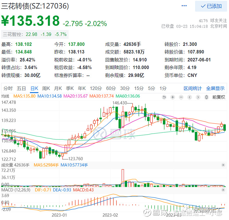The height and width of the screenshot is (220, 229).
Task: Click the 4176 球友关注 follower count
Action: (x=213, y=21)
